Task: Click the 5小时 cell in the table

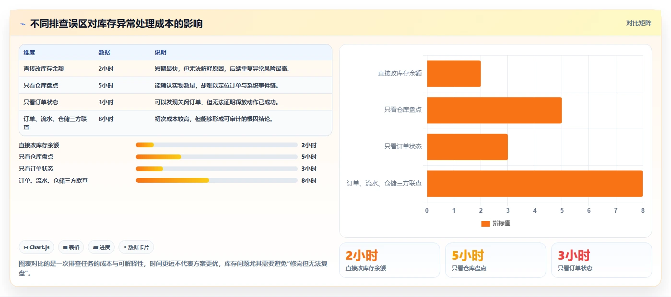Action: click(x=106, y=86)
